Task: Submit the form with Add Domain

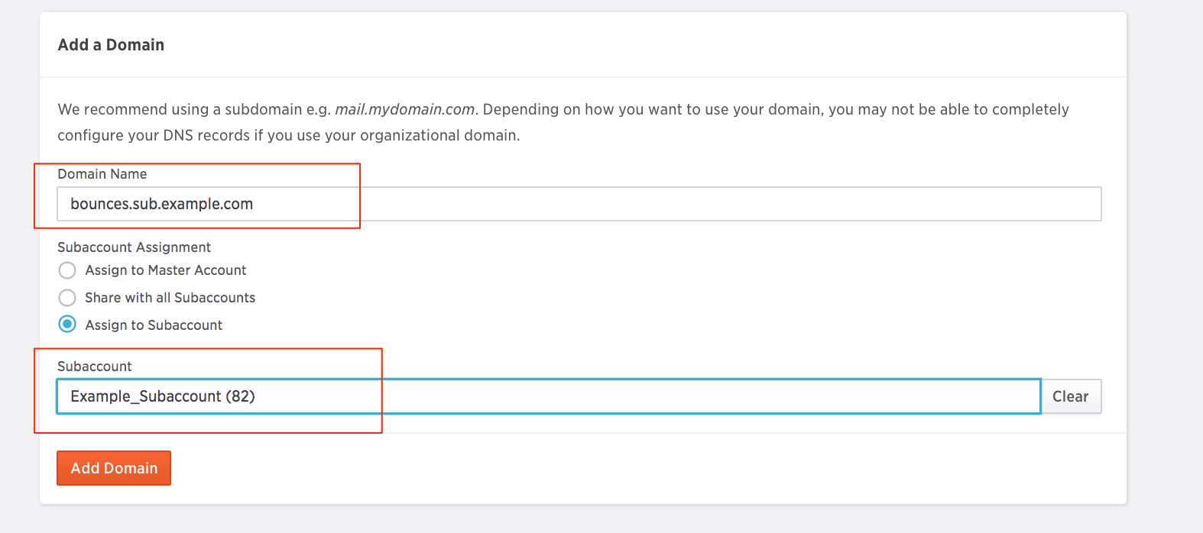Action: [114, 468]
